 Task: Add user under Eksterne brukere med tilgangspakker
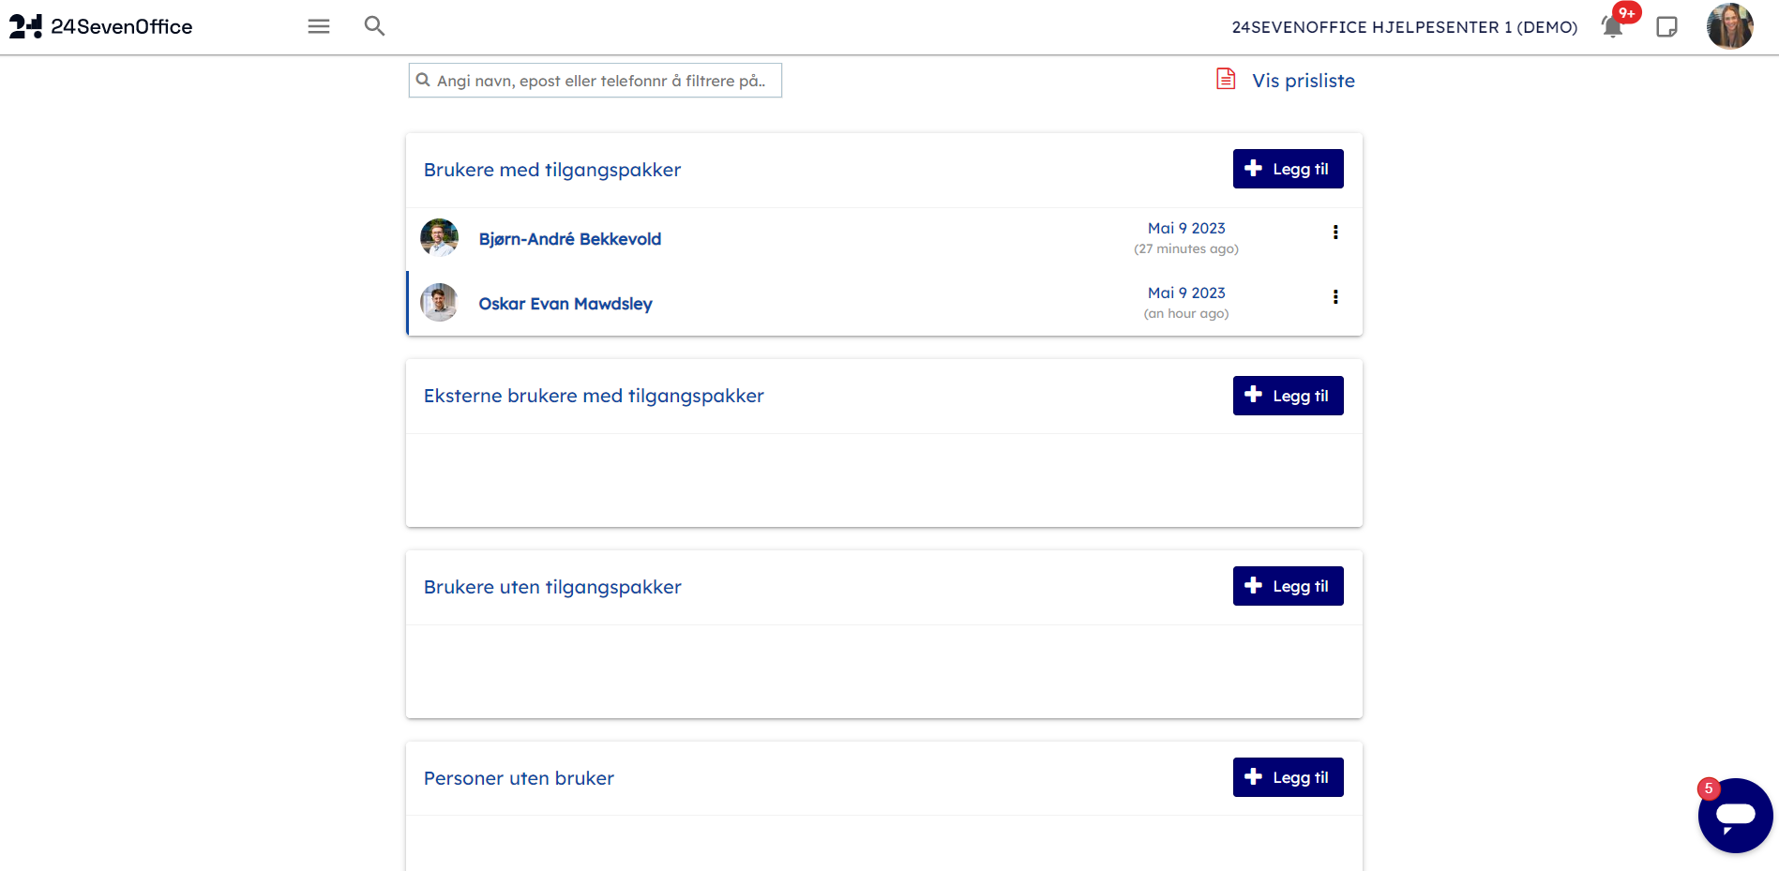(1288, 396)
